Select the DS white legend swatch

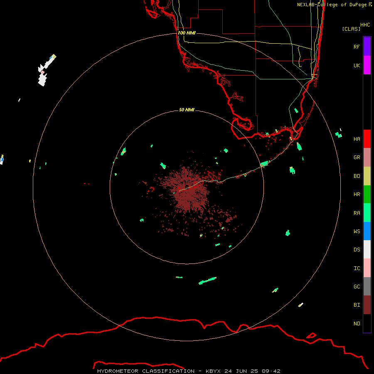click(367, 249)
